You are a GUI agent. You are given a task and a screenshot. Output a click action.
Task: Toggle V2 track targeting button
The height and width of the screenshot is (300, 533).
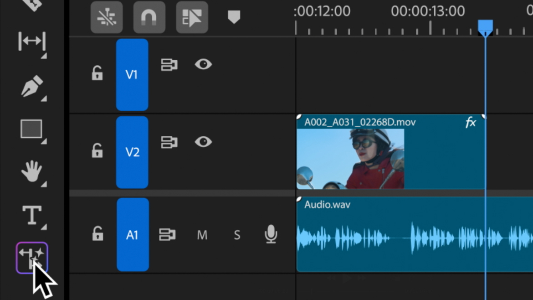pos(132,152)
